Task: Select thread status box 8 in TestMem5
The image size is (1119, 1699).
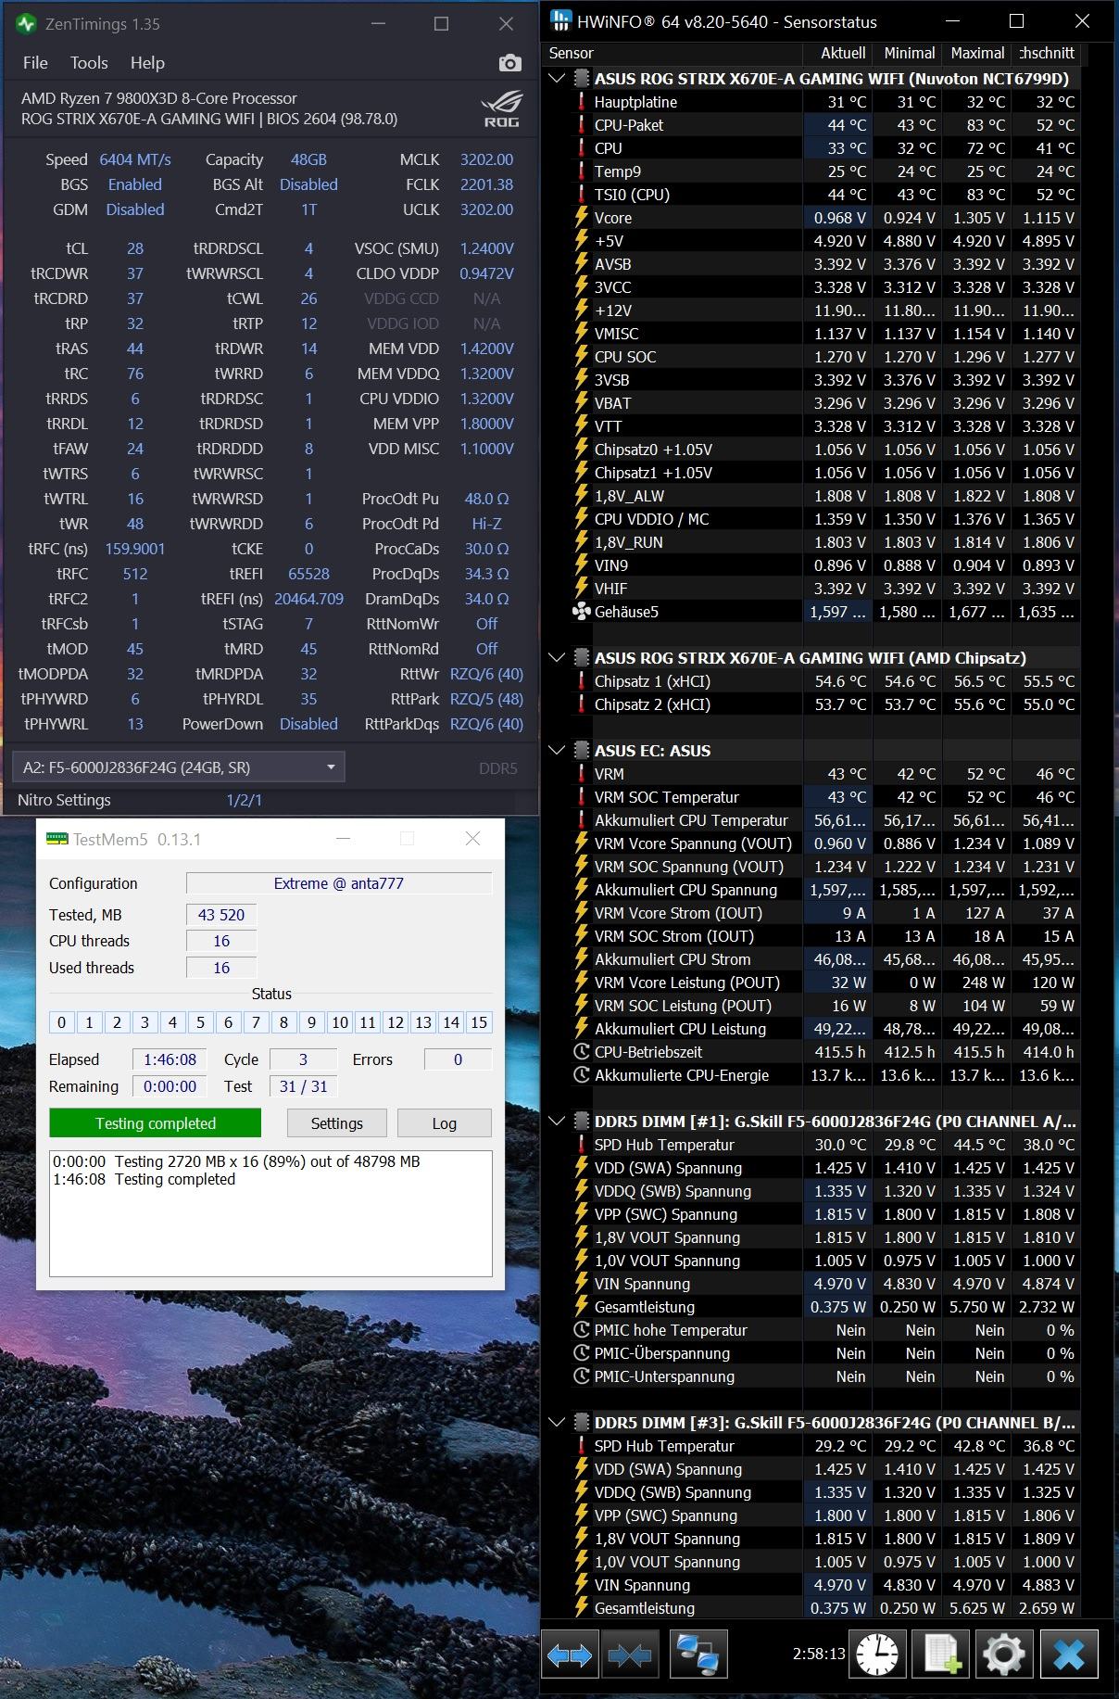Action: click(283, 1022)
